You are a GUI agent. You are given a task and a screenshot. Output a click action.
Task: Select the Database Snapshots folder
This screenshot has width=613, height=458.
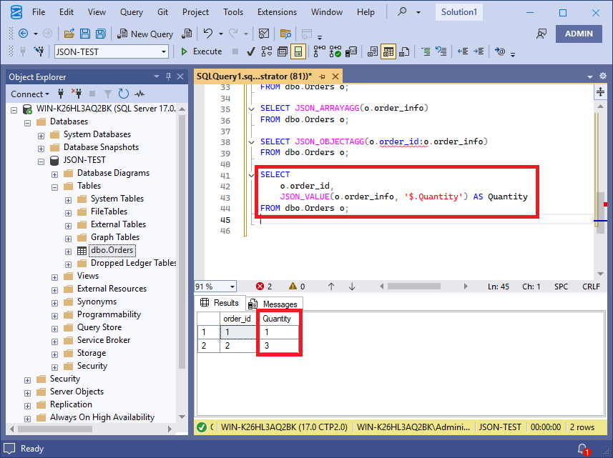[x=101, y=147]
